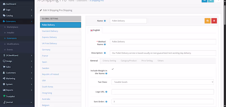Expand the Reports menu chevron

coord(31,90)
